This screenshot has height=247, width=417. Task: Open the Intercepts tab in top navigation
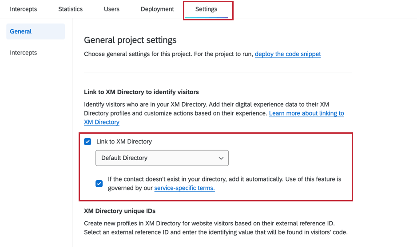click(x=24, y=9)
